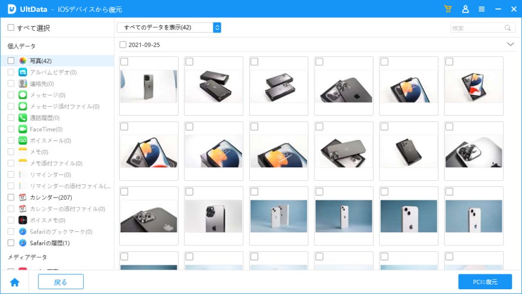The height and width of the screenshot is (294, 522).
Task: Open thumbnail of white iPhone on blue, last in row
Action: [474, 216]
